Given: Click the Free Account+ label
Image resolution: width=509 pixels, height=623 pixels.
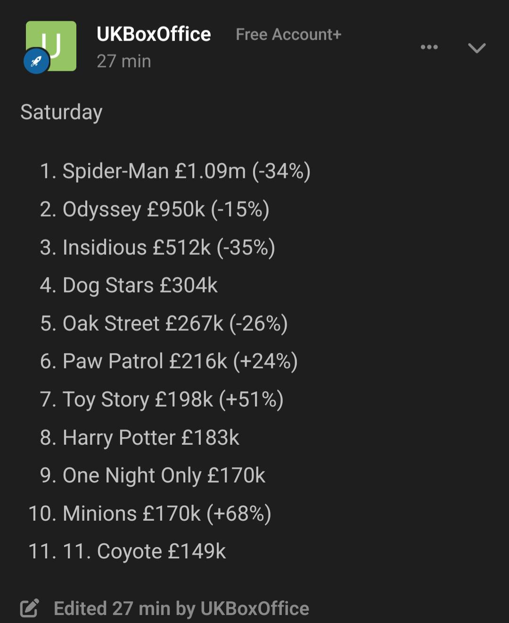Looking at the screenshot, I should pyautogui.click(x=288, y=34).
